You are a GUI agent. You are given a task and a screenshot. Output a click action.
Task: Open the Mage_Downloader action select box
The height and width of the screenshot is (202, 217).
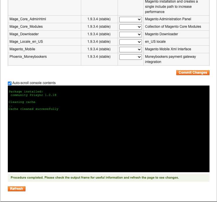click(131, 34)
